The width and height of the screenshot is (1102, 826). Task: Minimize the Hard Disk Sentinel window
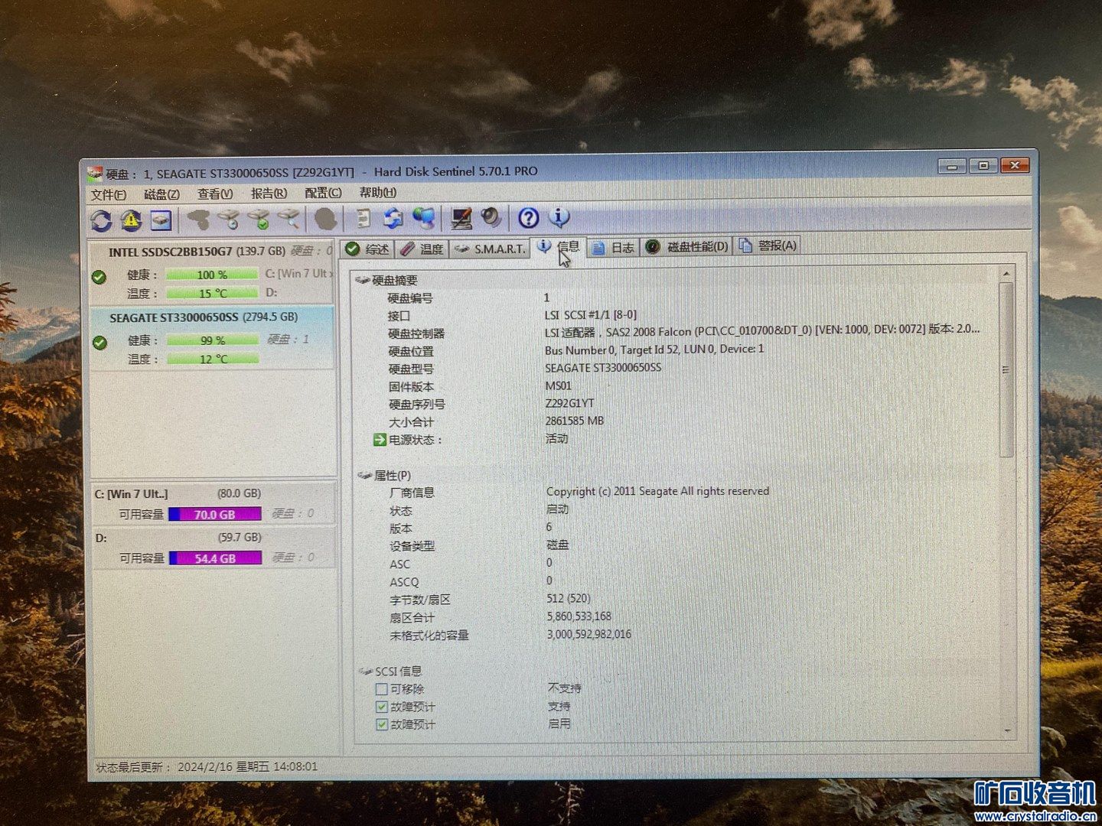pyautogui.click(x=952, y=166)
